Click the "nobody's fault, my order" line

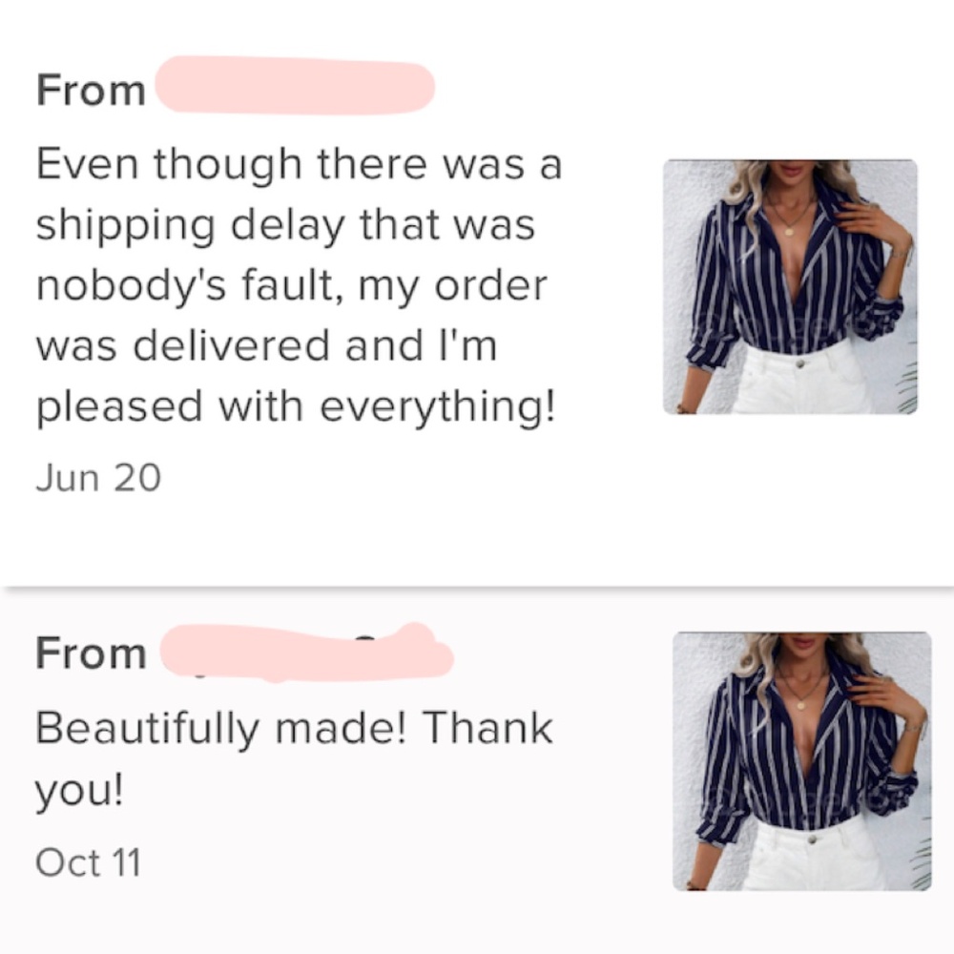pyautogui.click(x=291, y=286)
